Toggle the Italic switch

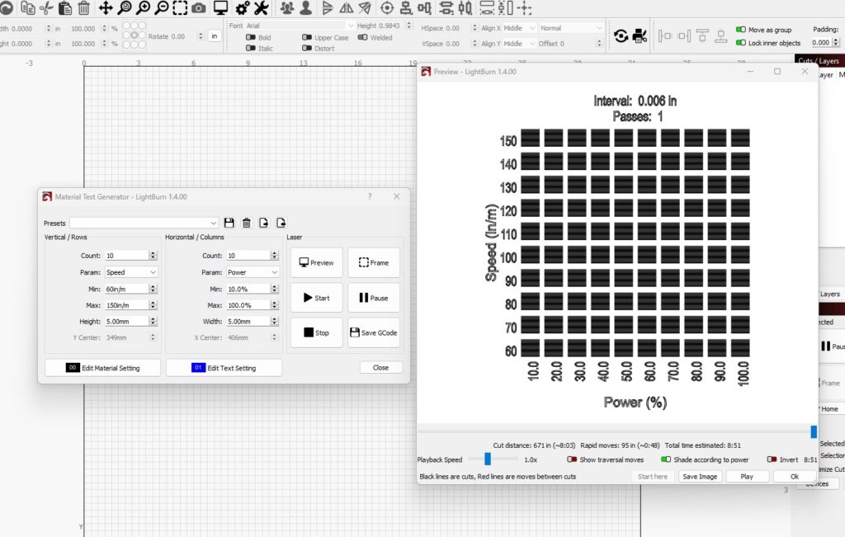tap(251, 49)
